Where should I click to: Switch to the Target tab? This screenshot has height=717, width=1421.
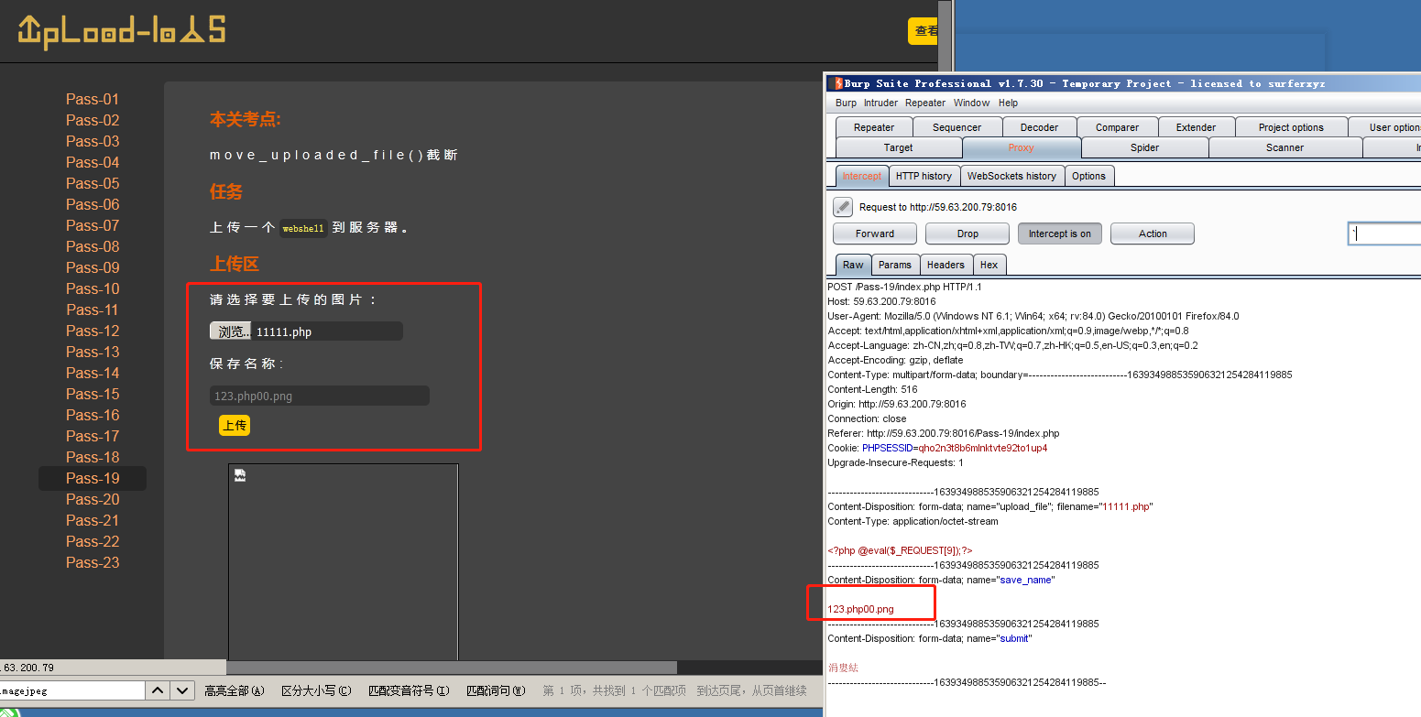[898, 147]
